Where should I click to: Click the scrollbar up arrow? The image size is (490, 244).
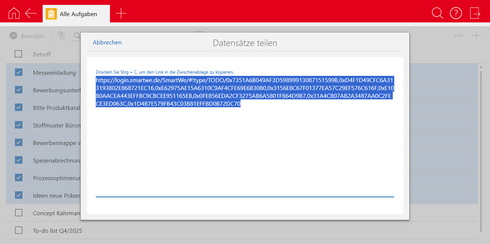[481, 67]
